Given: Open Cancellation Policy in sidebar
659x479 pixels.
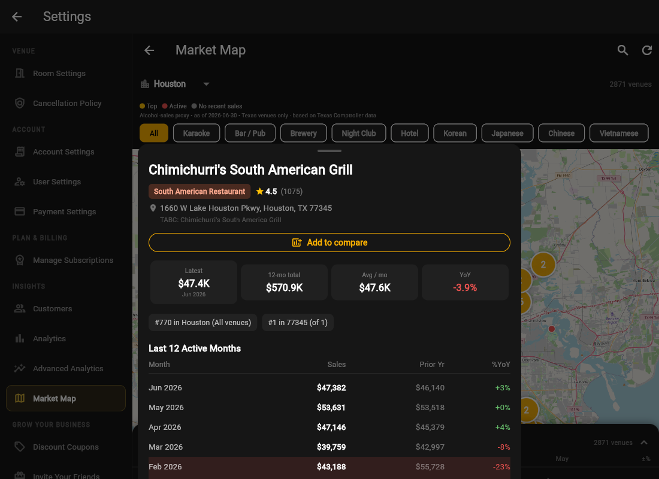Looking at the screenshot, I should click(x=66, y=103).
